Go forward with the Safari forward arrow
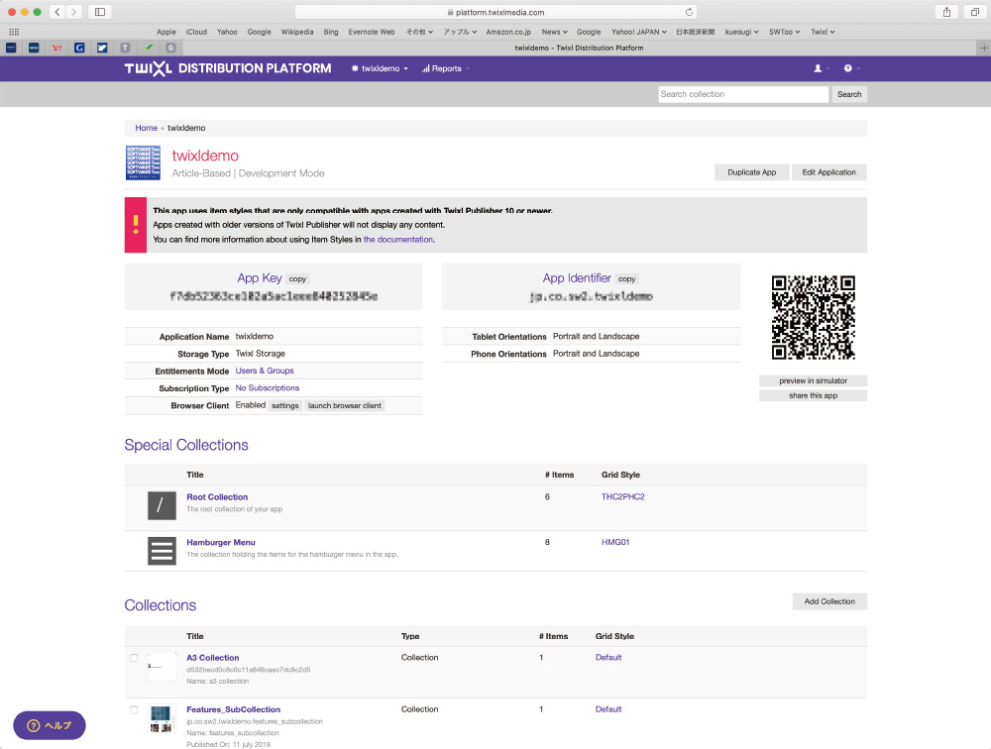The width and height of the screenshot is (991, 749). click(74, 12)
